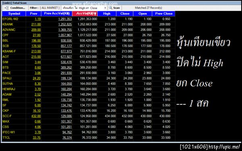Click the ALL MARKET filter field
Screen dimensions: 242x151
tap(50, 8)
